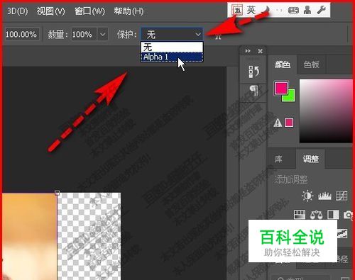Choose 无 in the protect list

coord(172,47)
